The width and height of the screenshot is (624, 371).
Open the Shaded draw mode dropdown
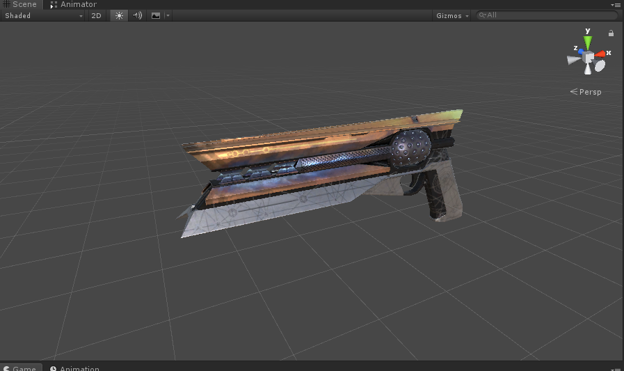click(x=43, y=15)
